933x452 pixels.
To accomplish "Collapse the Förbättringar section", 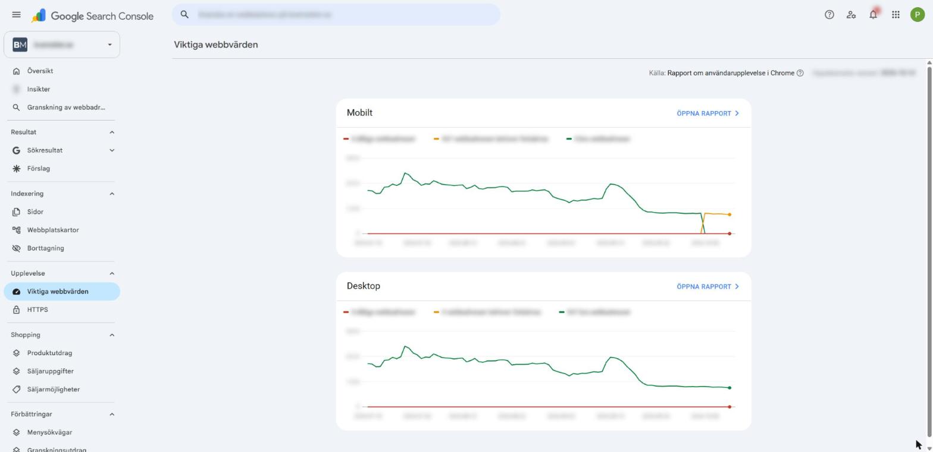I will pyautogui.click(x=111, y=414).
